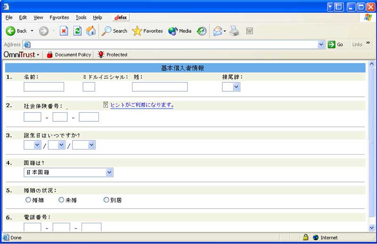Click the Stop loading icon
This screenshot has width=377, height=244.
point(64,31)
